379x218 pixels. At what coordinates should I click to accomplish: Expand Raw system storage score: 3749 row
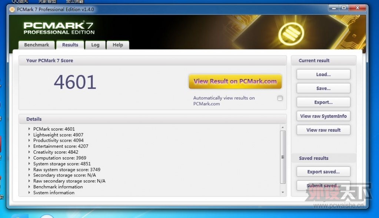[29, 170]
